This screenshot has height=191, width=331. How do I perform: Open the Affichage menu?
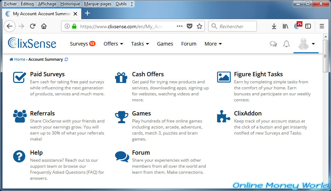tap(47, 4)
